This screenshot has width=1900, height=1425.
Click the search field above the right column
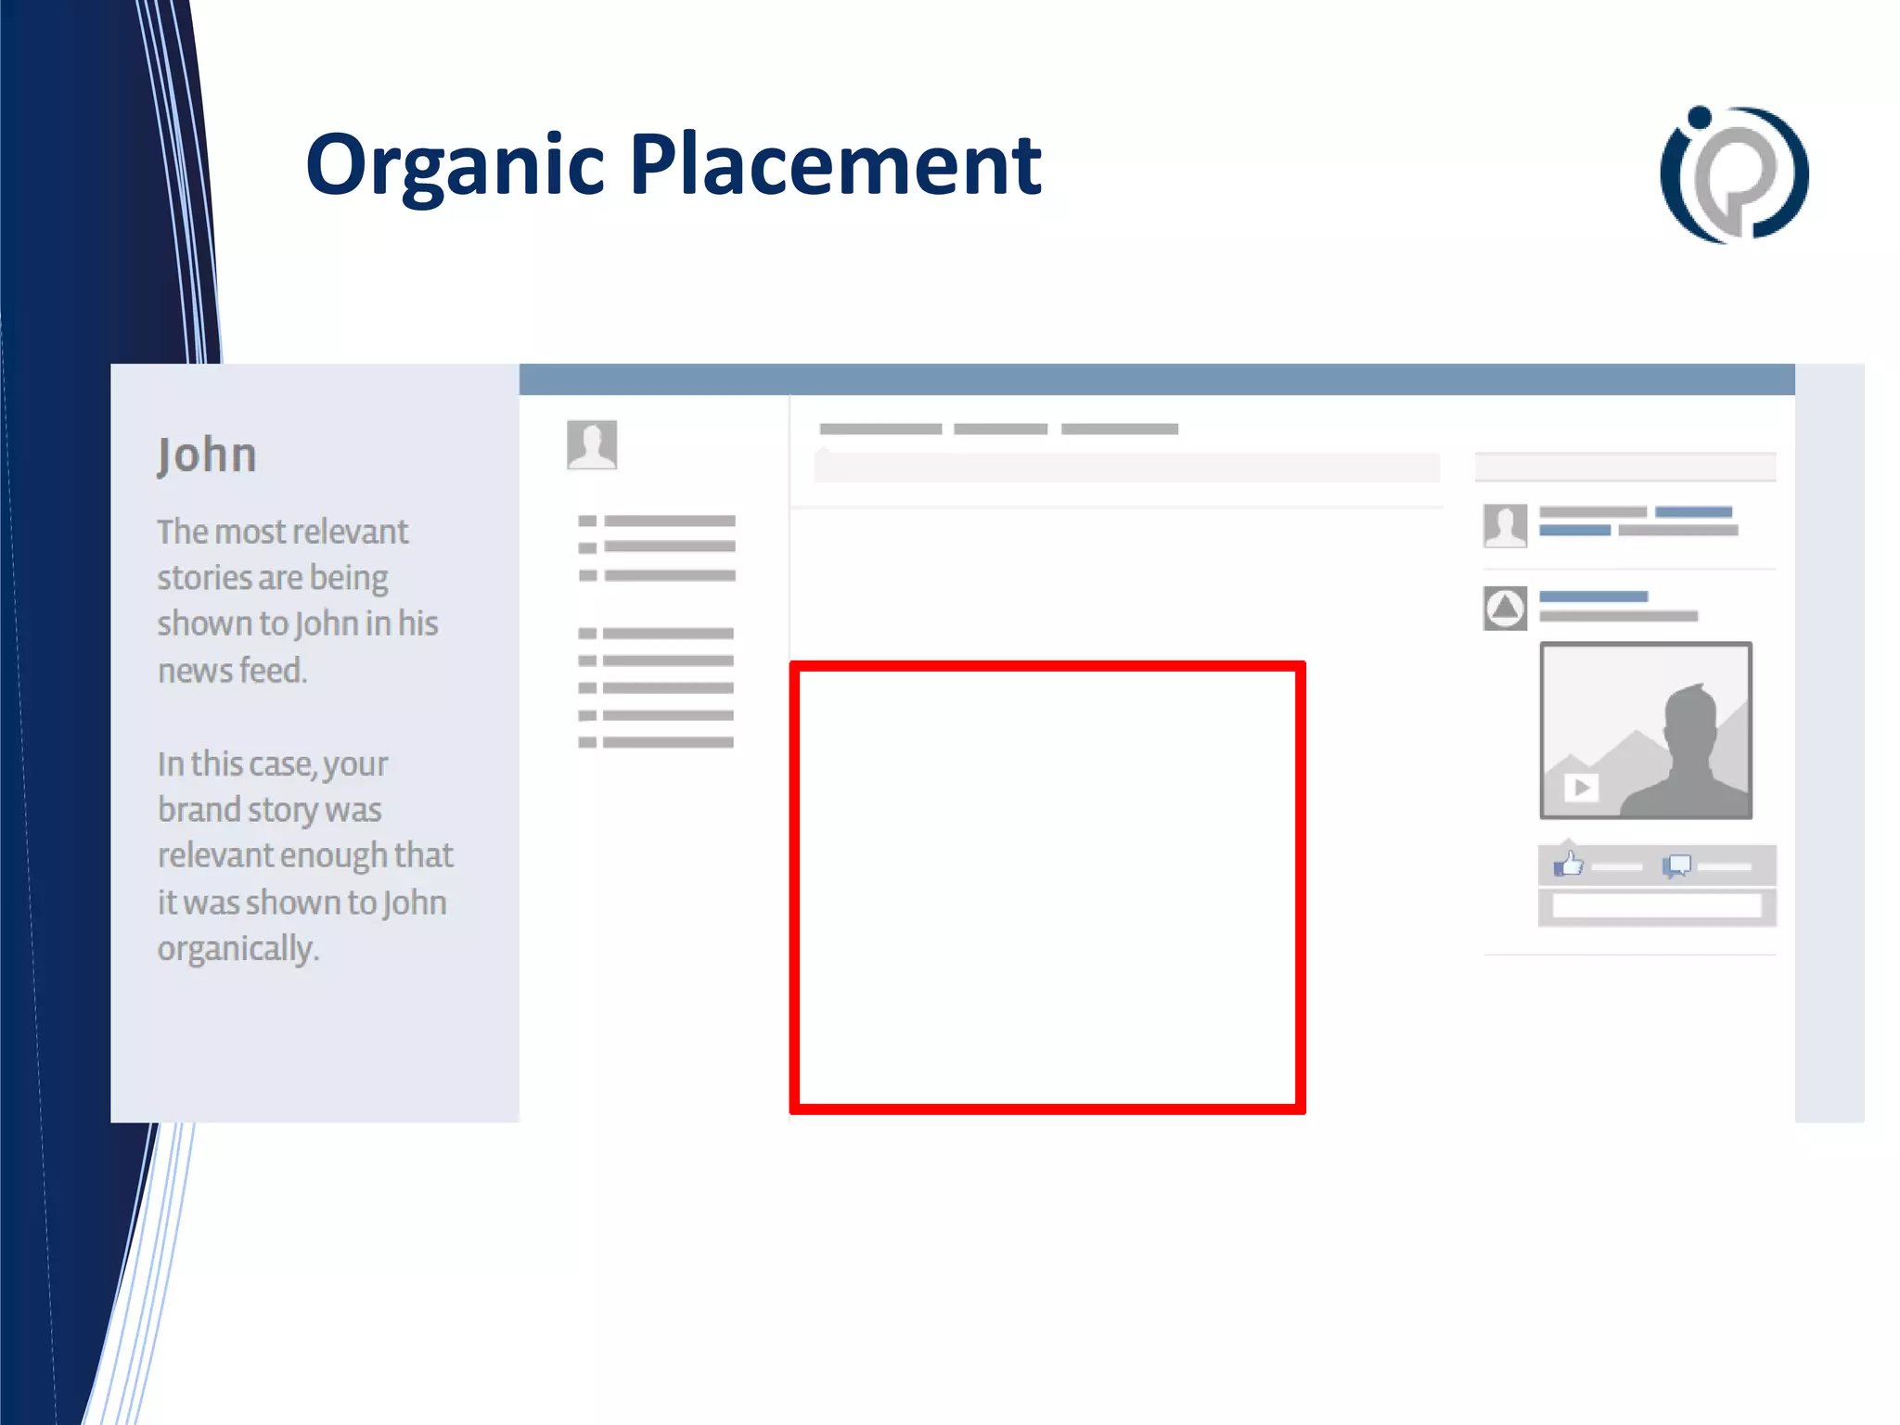point(1625,467)
